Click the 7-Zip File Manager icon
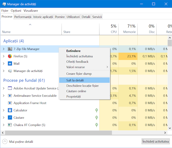Image resolution: width=172 pixels, height=148 pixels. coord(10,49)
